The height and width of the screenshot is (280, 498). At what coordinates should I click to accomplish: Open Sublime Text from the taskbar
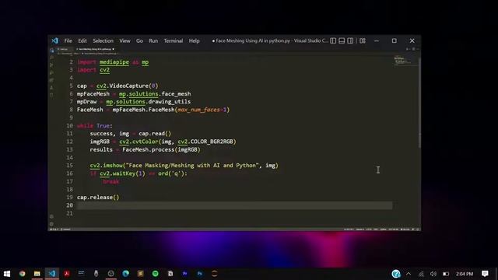click(x=140, y=273)
